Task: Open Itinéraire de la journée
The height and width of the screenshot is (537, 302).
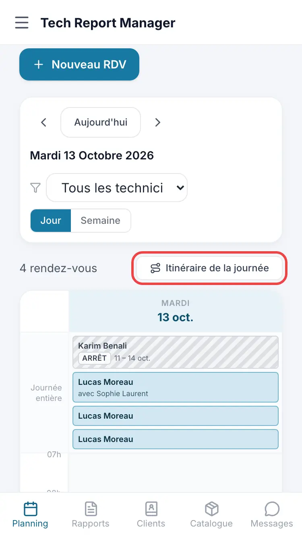Action: pyautogui.click(x=209, y=268)
